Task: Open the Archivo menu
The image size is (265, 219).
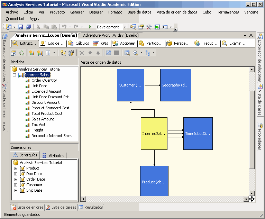Action: point(12,12)
